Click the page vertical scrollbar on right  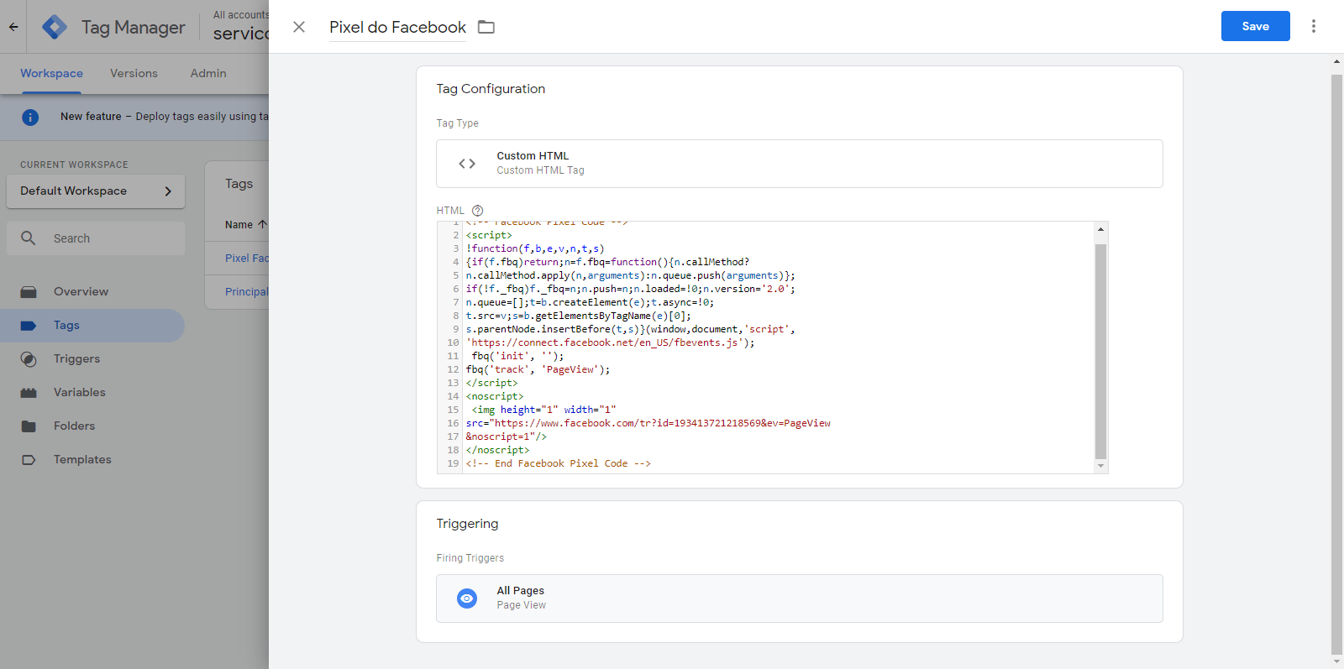[1336, 363]
